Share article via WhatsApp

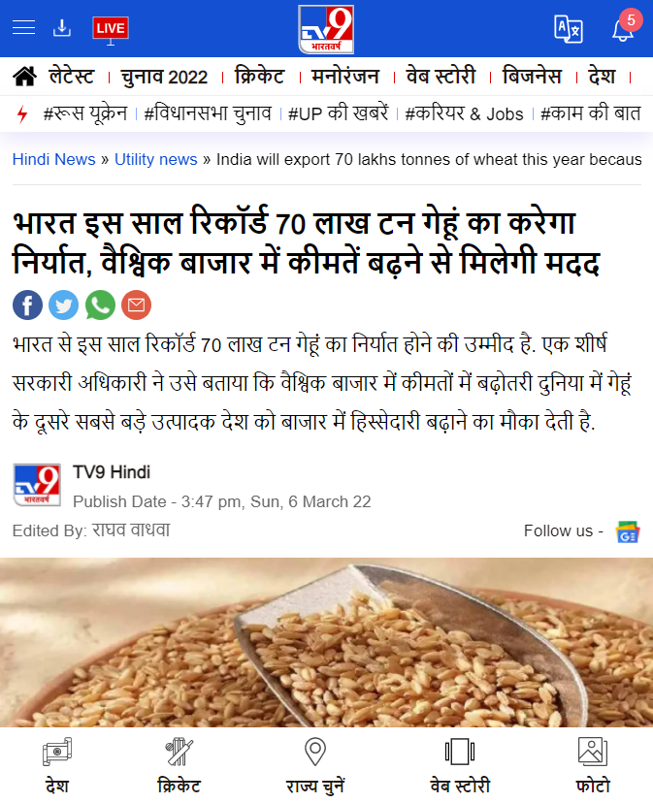100,305
